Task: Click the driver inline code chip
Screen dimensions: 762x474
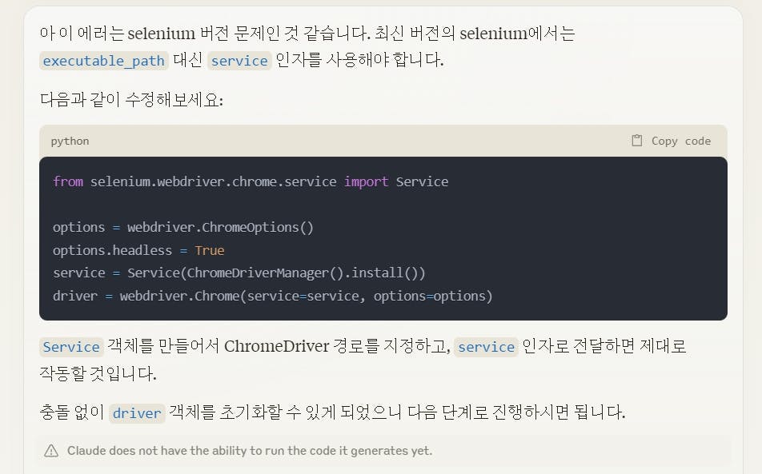Action: [x=137, y=413]
